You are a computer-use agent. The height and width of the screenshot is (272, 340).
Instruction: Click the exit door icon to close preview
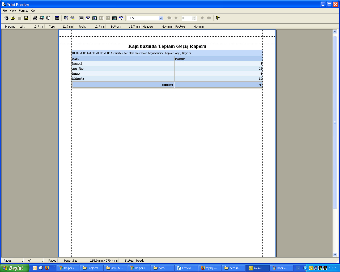coord(218,18)
